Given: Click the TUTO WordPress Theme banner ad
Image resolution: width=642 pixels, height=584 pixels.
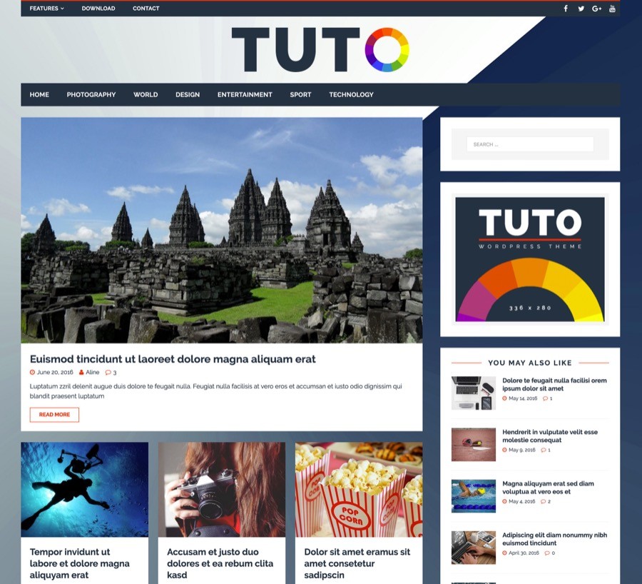Looking at the screenshot, I should (x=530, y=259).
